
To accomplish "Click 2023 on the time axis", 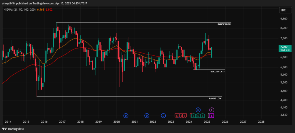I will tap(171, 122).
